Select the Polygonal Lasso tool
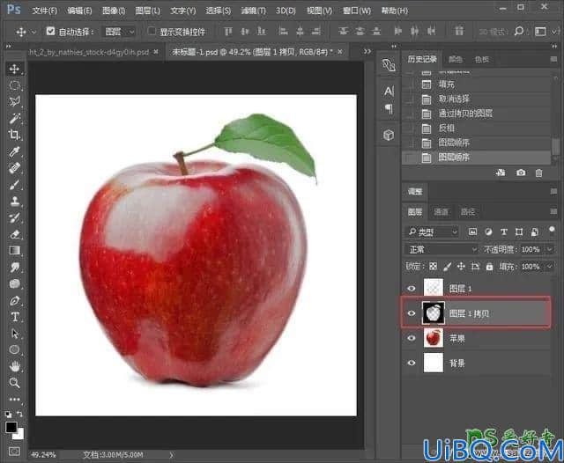This screenshot has width=564, height=463. tap(14, 101)
